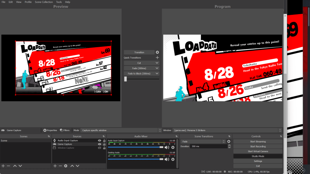Click the transition T-bar slider handle
Image resolution: width=310 pixels, height=174 pixels.
[125, 79]
